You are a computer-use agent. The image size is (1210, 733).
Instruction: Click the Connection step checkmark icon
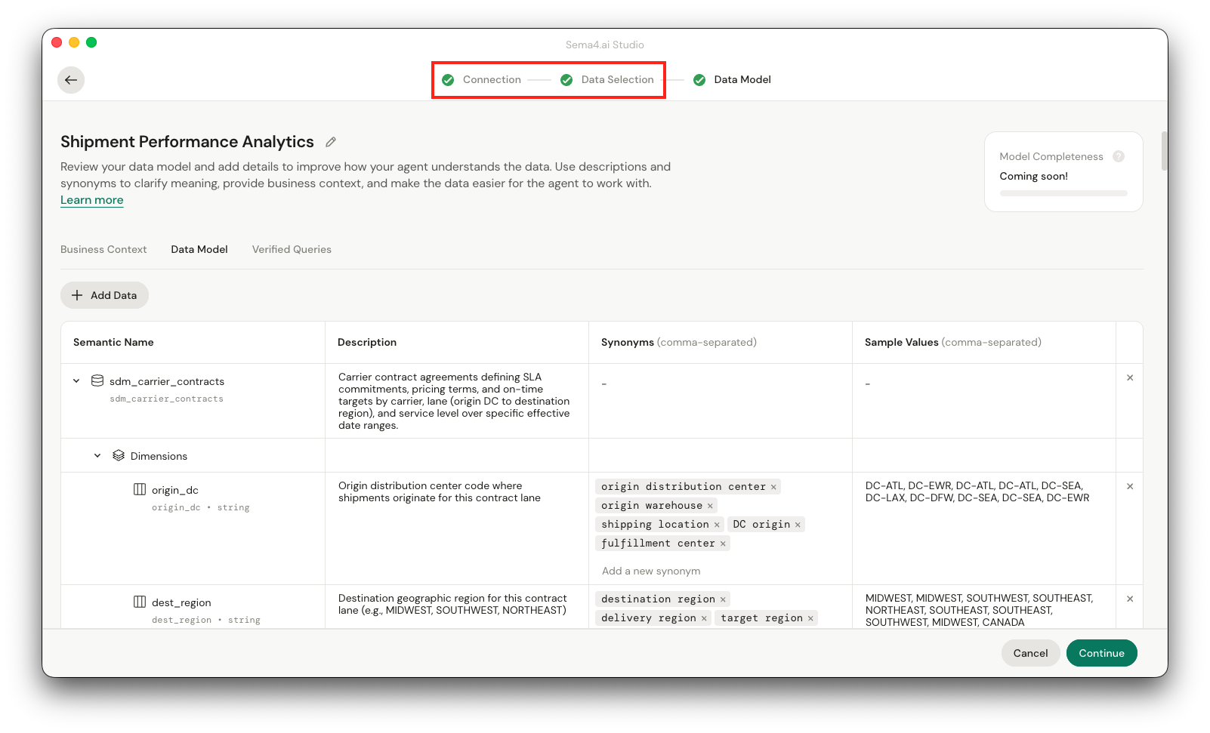click(447, 79)
